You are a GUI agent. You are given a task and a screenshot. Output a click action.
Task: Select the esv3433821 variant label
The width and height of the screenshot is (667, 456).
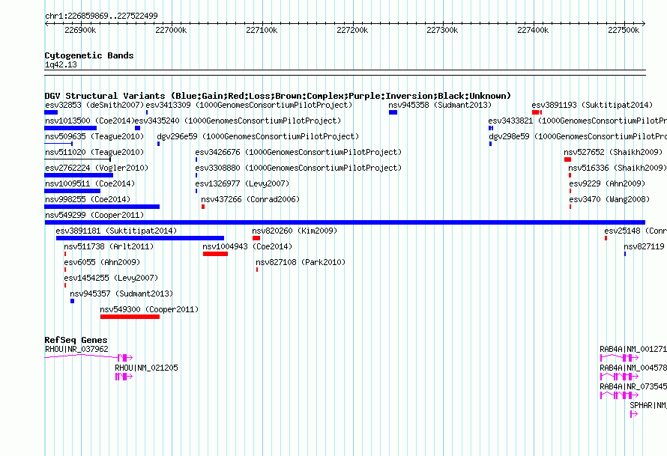click(x=578, y=121)
